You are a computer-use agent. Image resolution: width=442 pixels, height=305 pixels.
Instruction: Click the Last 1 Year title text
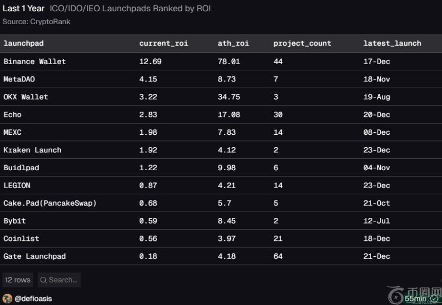click(23, 9)
